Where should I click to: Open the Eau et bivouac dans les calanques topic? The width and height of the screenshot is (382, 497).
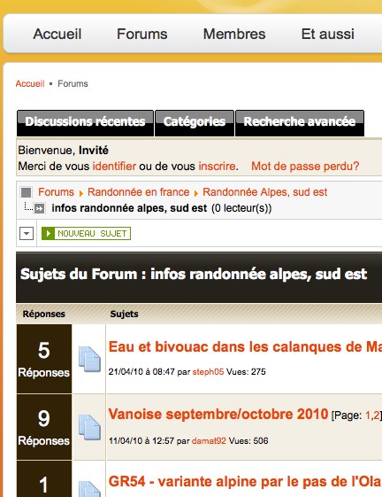tap(245, 346)
